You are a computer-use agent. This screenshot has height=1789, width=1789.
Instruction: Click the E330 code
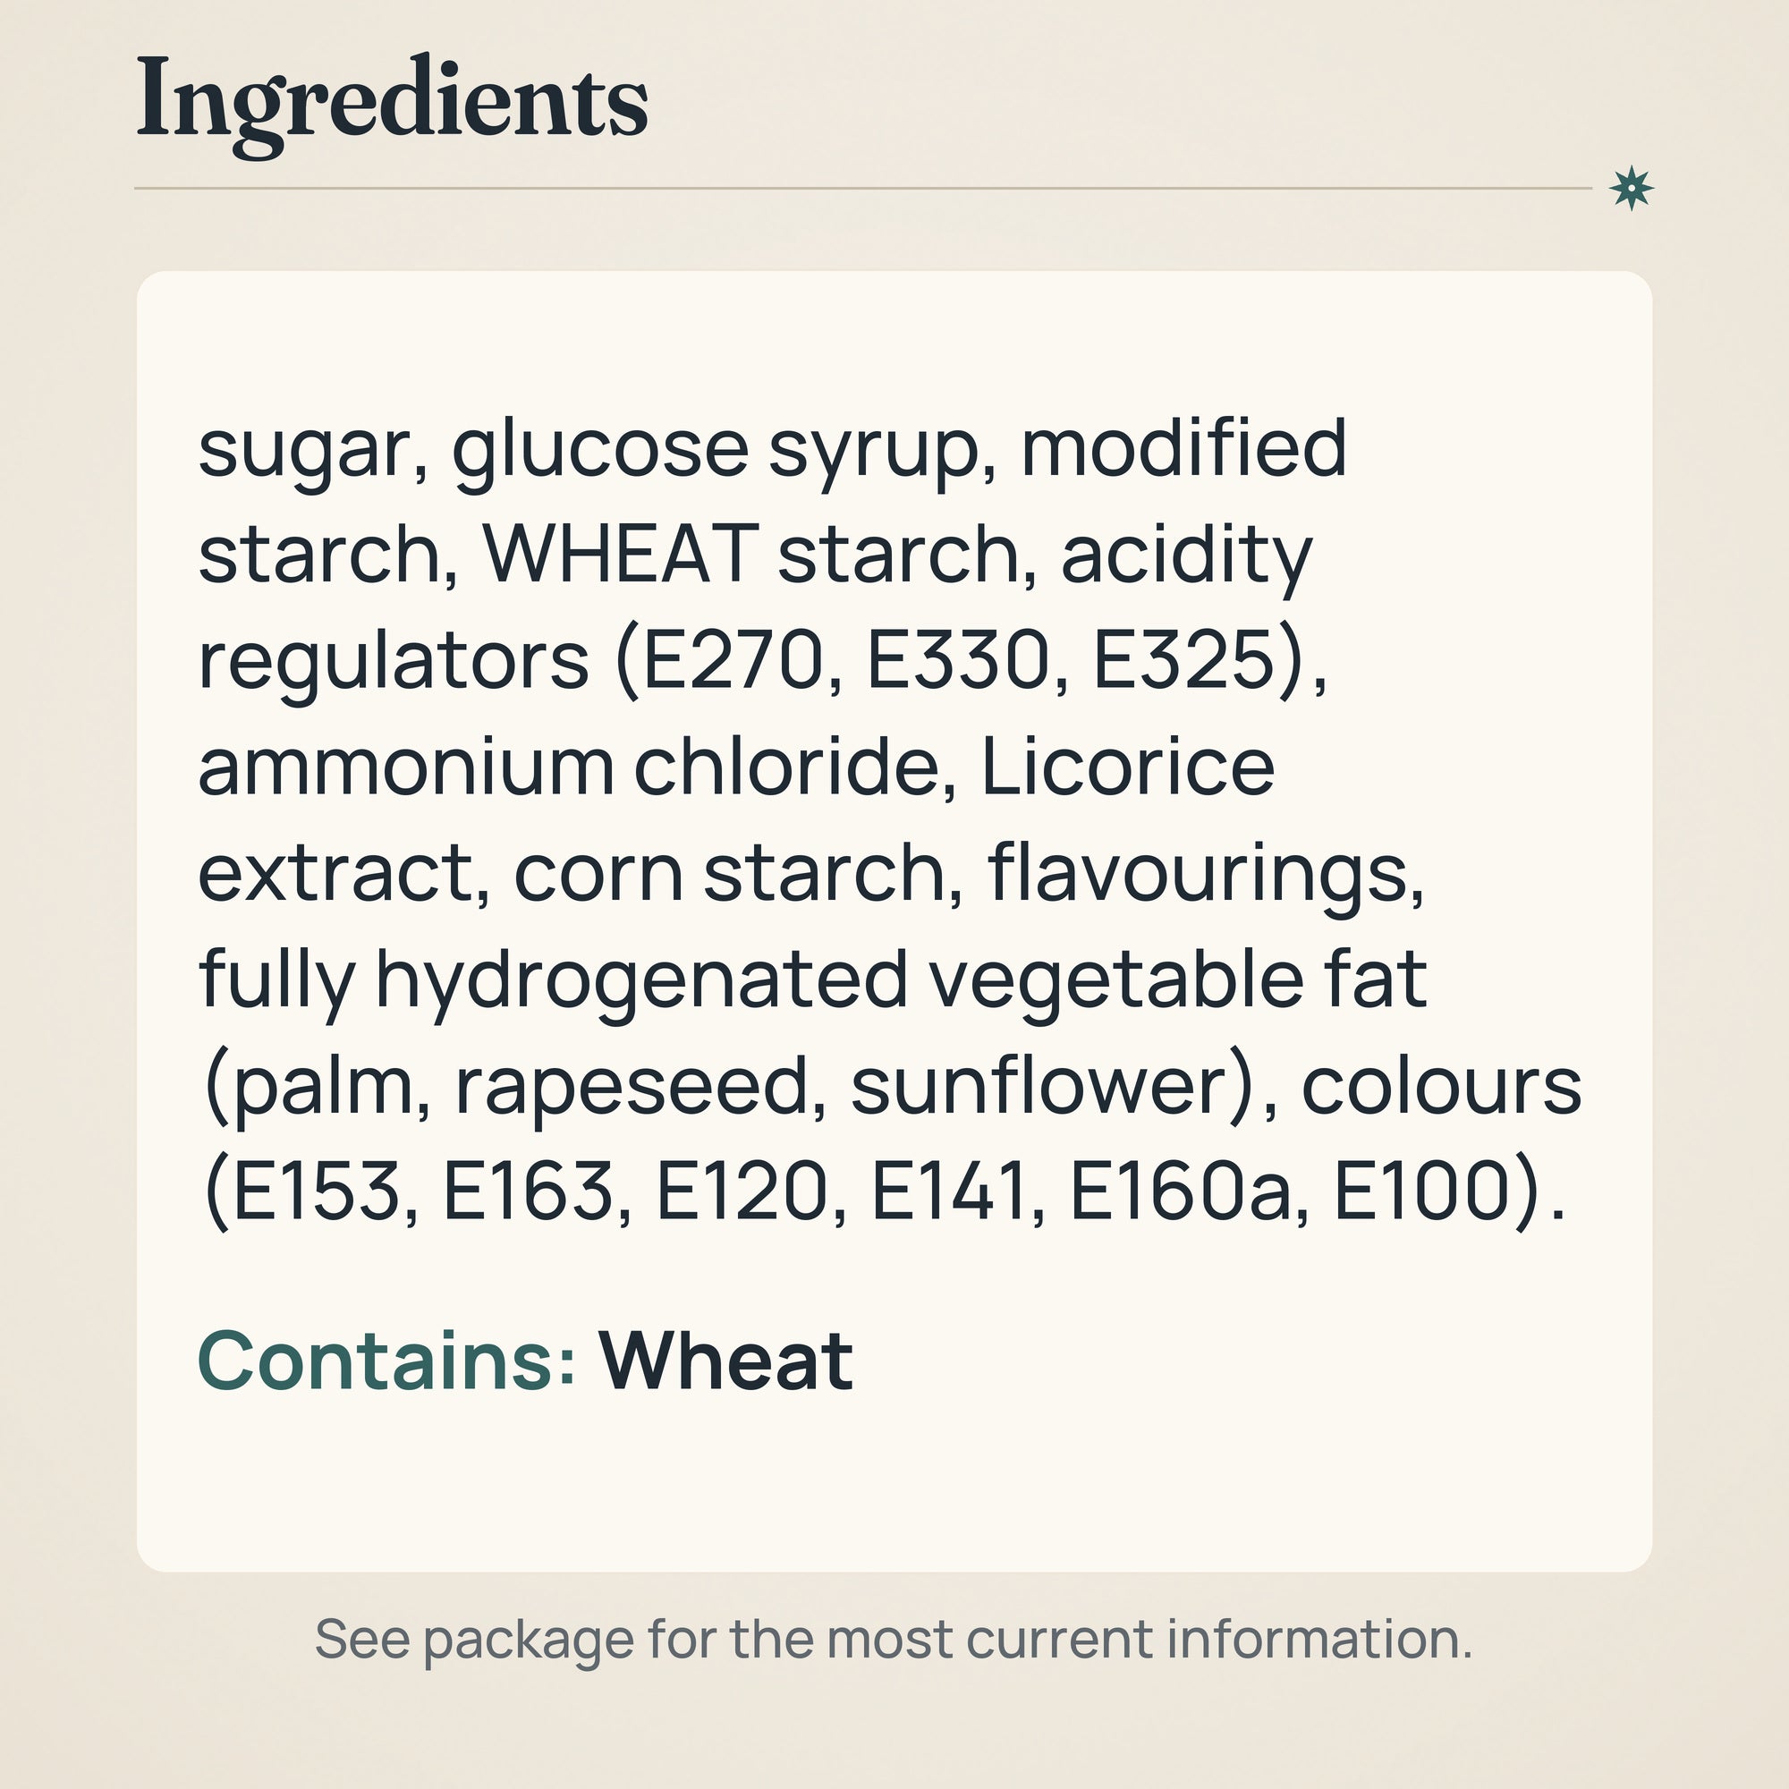[x=956, y=660]
